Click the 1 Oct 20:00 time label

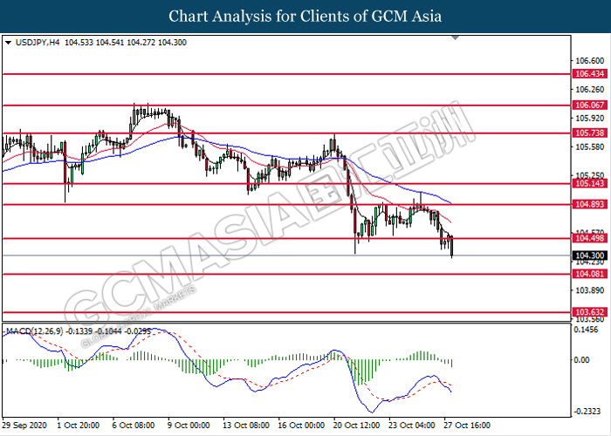[78, 426]
